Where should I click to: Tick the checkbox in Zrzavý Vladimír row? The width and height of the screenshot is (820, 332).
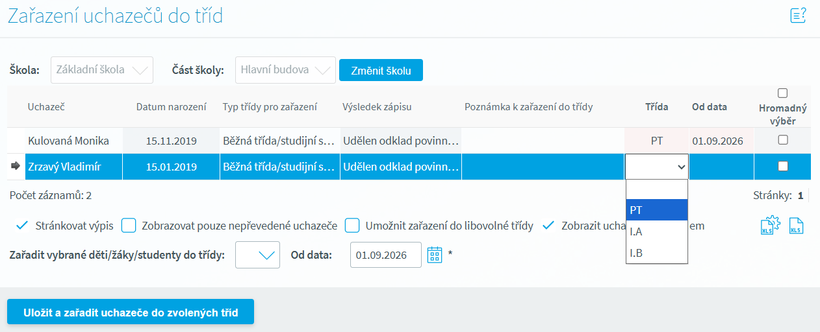click(783, 167)
